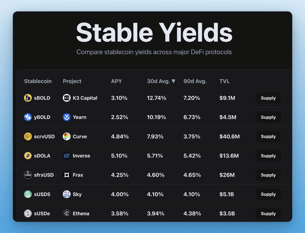Click the K3 Capital project logo
This screenshot has width=305, height=233.
(67, 98)
